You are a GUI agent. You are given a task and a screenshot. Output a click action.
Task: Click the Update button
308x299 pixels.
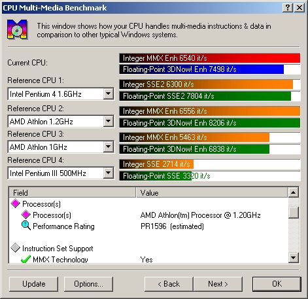34,284
